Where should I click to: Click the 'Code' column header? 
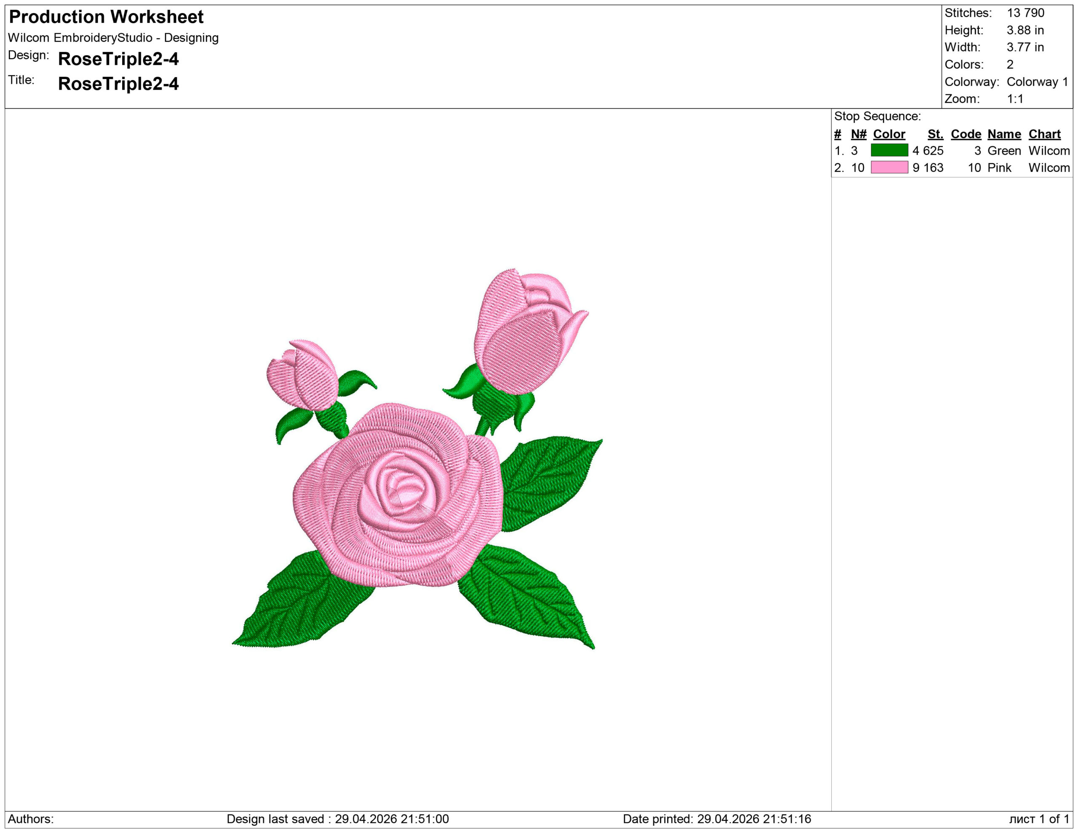click(x=966, y=134)
